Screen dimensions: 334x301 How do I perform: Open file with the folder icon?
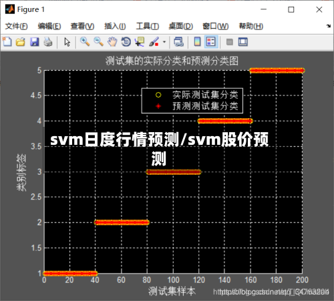tap(21, 42)
